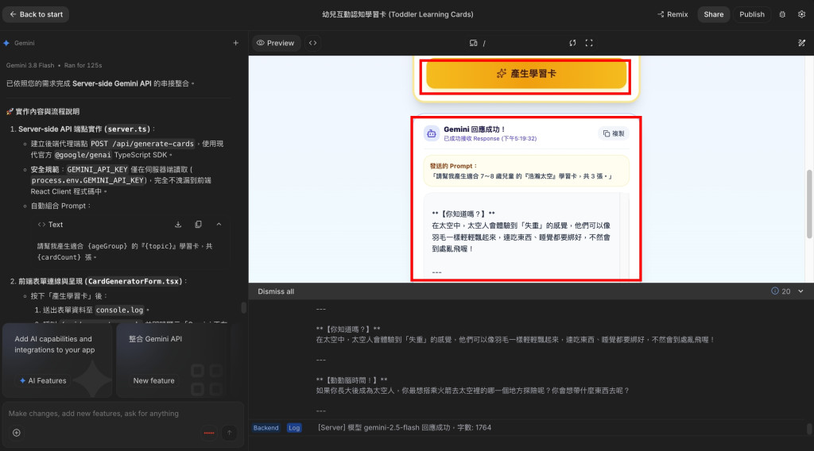This screenshot has width=814, height=451.
Task: Open the Remix option
Action: pyautogui.click(x=673, y=14)
